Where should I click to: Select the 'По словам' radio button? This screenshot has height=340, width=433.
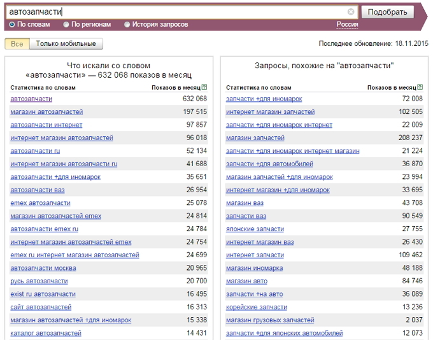(x=12, y=25)
